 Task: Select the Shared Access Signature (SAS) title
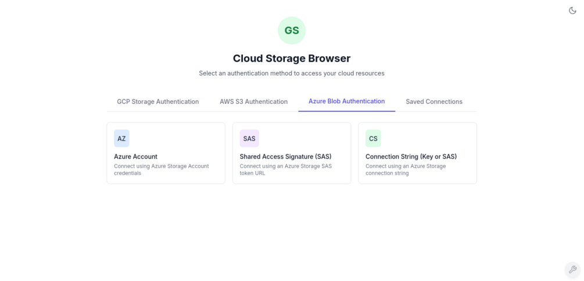(285, 156)
